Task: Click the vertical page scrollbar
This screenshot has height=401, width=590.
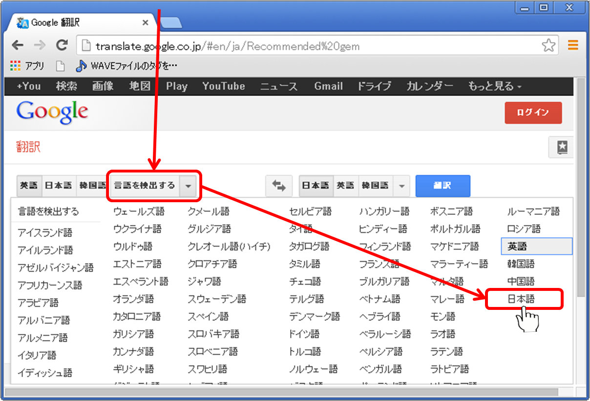Action: [580, 195]
